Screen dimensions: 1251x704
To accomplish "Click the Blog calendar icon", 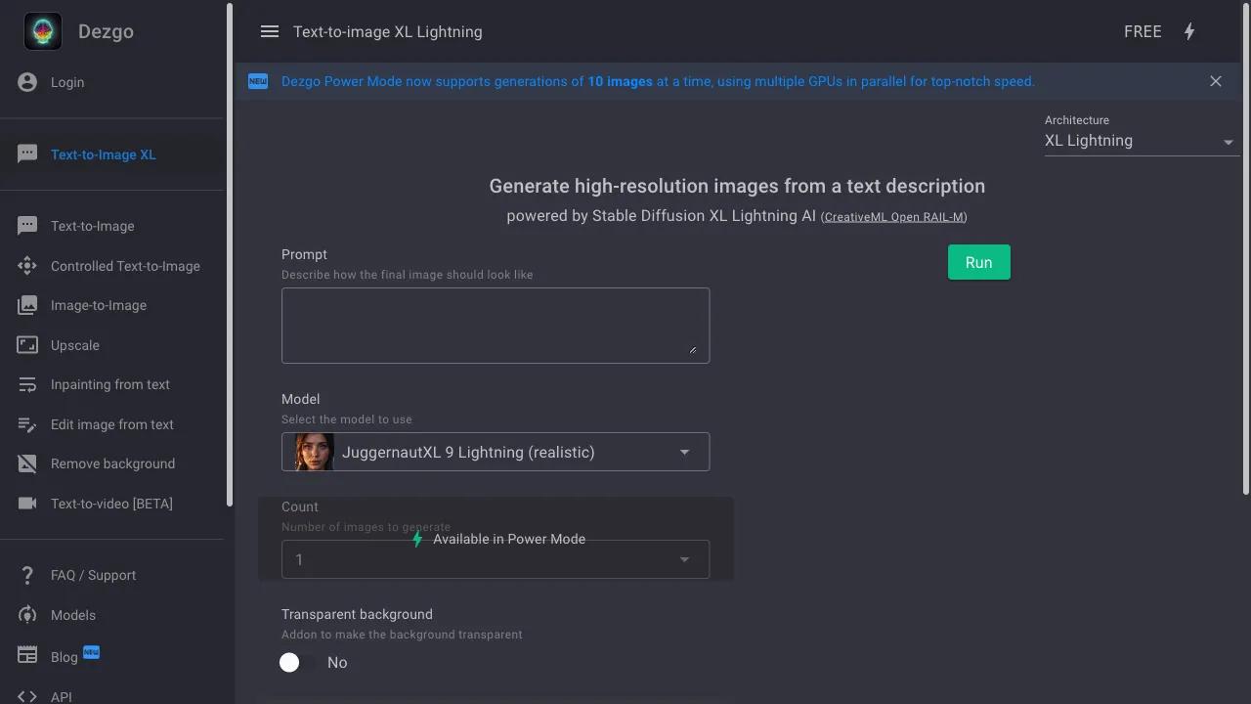I will click(x=27, y=654).
